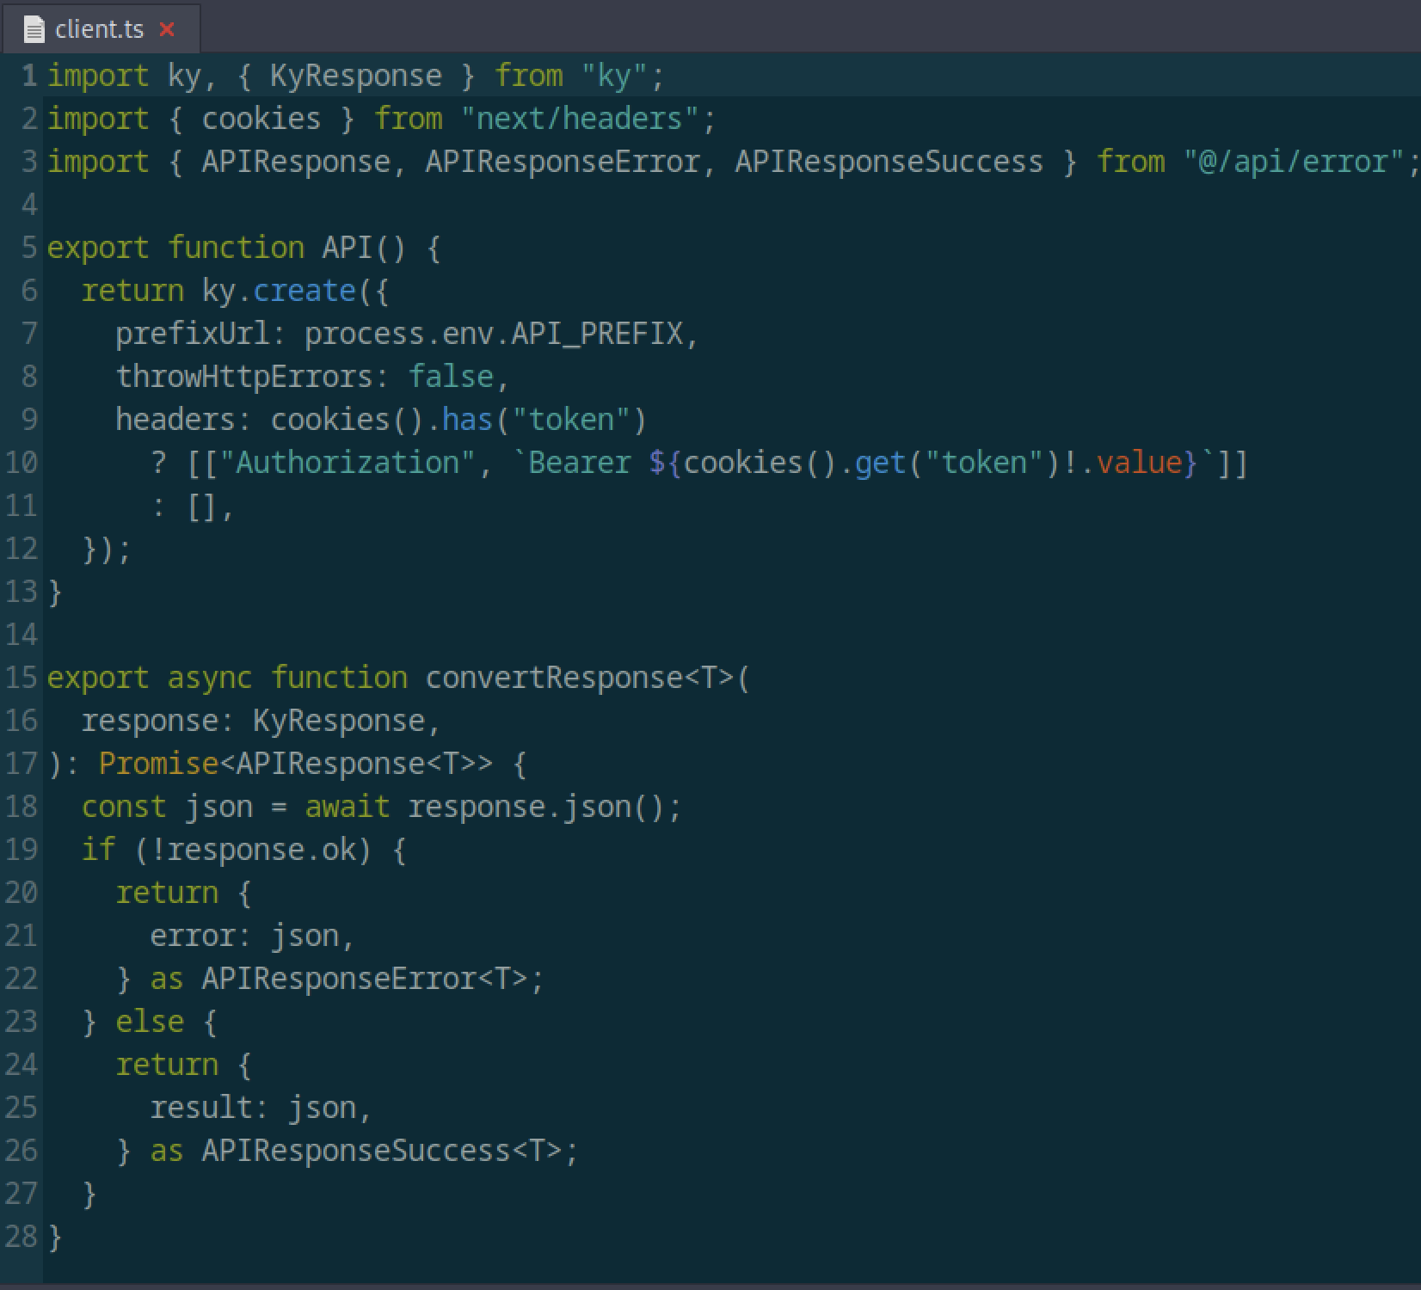Click the Promise return type keyword

coord(158,764)
